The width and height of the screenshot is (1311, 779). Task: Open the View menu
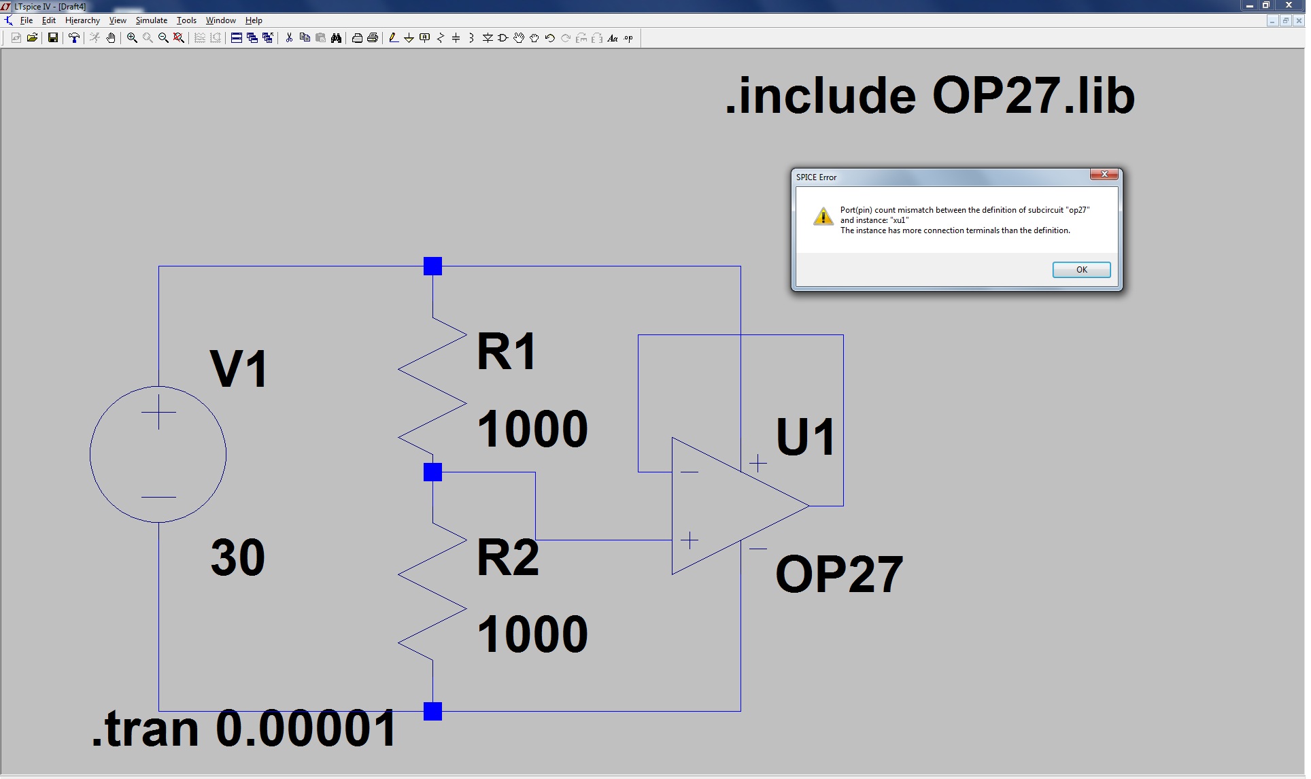[118, 20]
